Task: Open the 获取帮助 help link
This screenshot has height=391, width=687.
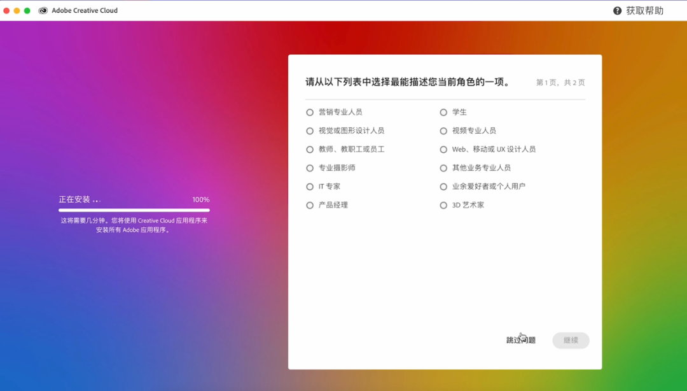Action: [644, 11]
